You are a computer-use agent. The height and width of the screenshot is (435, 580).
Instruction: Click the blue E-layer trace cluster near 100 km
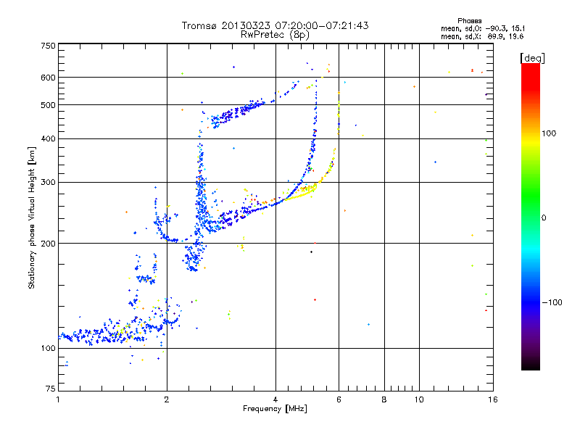(x=111, y=333)
